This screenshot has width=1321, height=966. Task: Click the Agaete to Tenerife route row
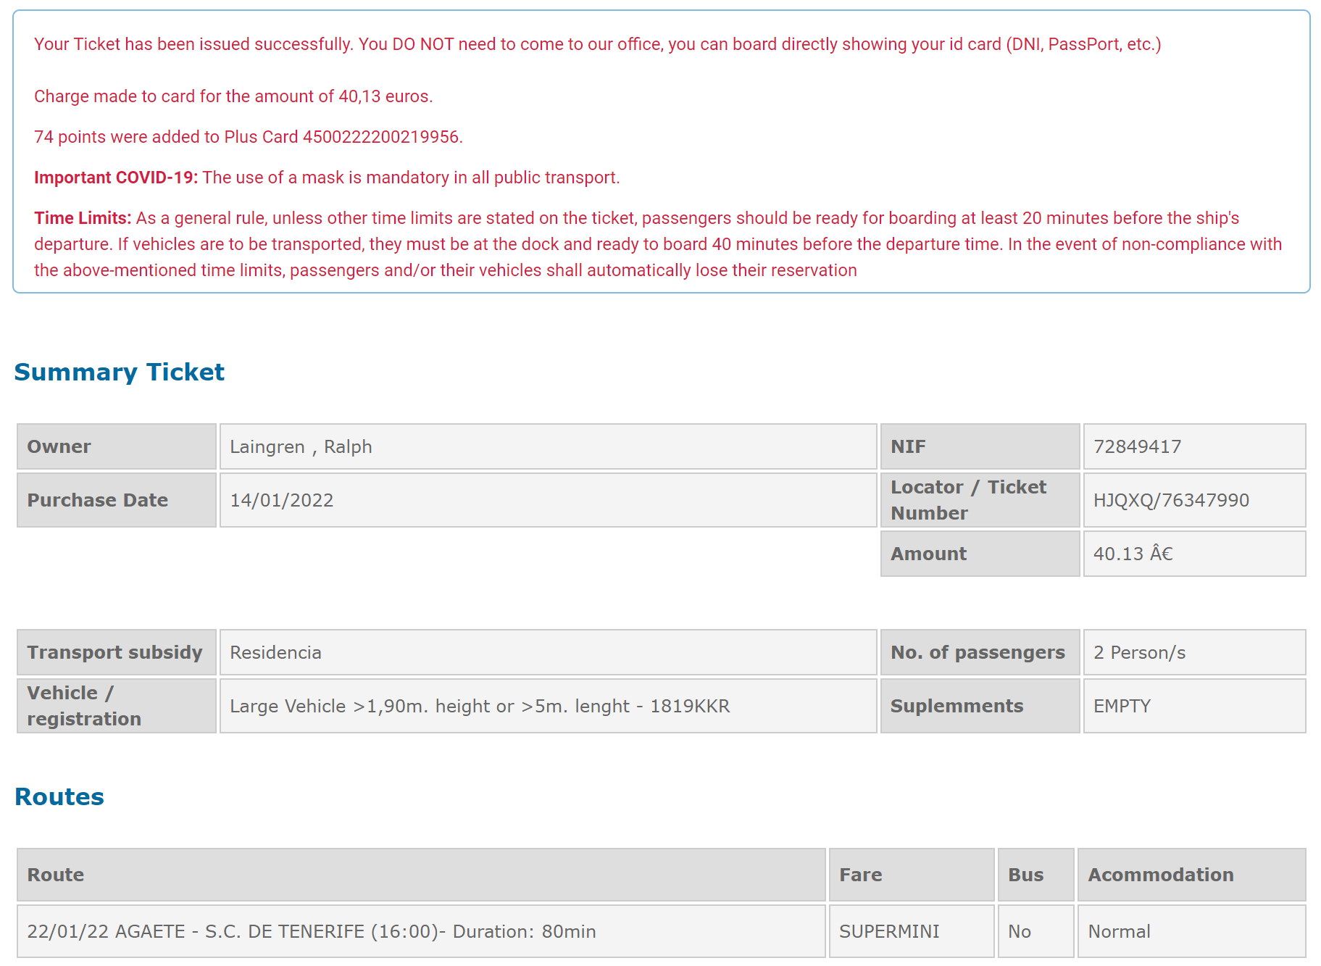click(x=312, y=931)
